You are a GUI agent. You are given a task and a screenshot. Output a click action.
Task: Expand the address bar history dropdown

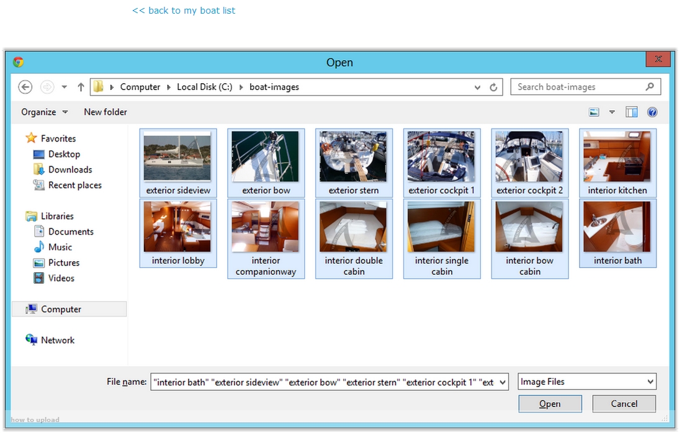[x=477, y=87]
